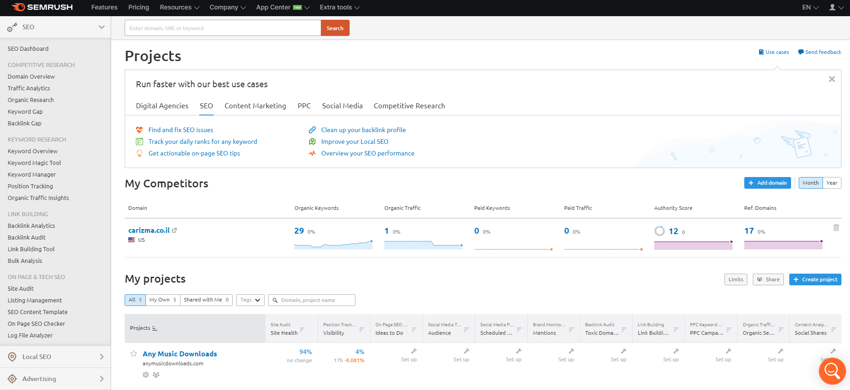Open Site Audit in sidebar
Image resolution: width=850 pixels, height=390 pixels.
(21, 288)
